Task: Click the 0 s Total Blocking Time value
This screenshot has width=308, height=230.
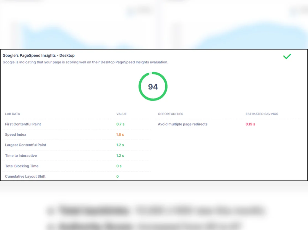Action: click(x=119, y=166)
